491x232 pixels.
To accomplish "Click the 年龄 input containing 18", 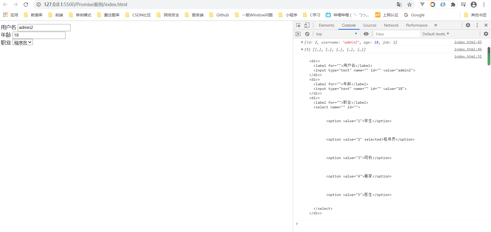I will click(x=39, y=35).
